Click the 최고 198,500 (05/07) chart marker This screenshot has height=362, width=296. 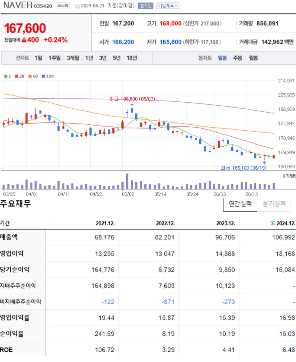tap(132, 99)
